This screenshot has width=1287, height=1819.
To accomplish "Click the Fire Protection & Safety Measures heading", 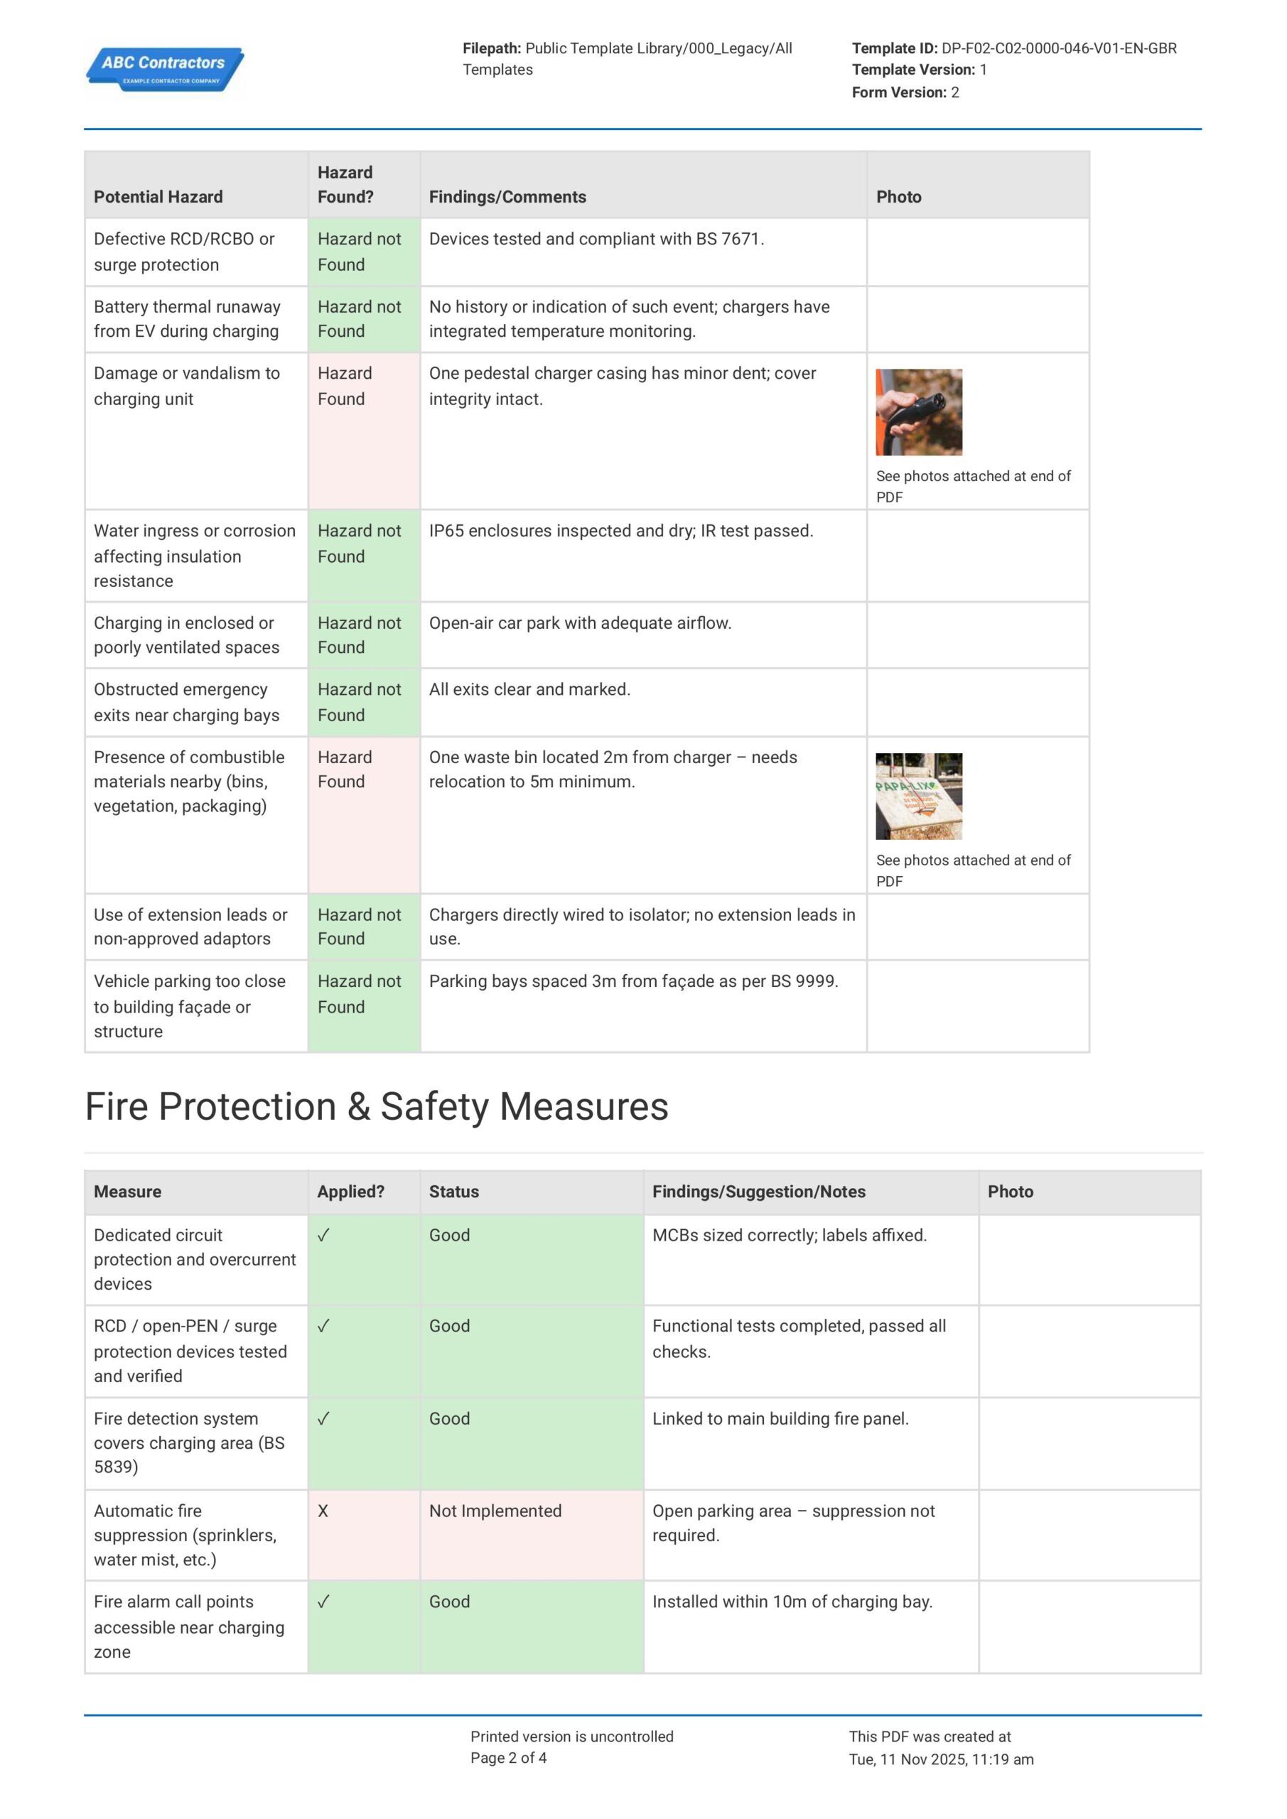I will [x=377, y=1106].
